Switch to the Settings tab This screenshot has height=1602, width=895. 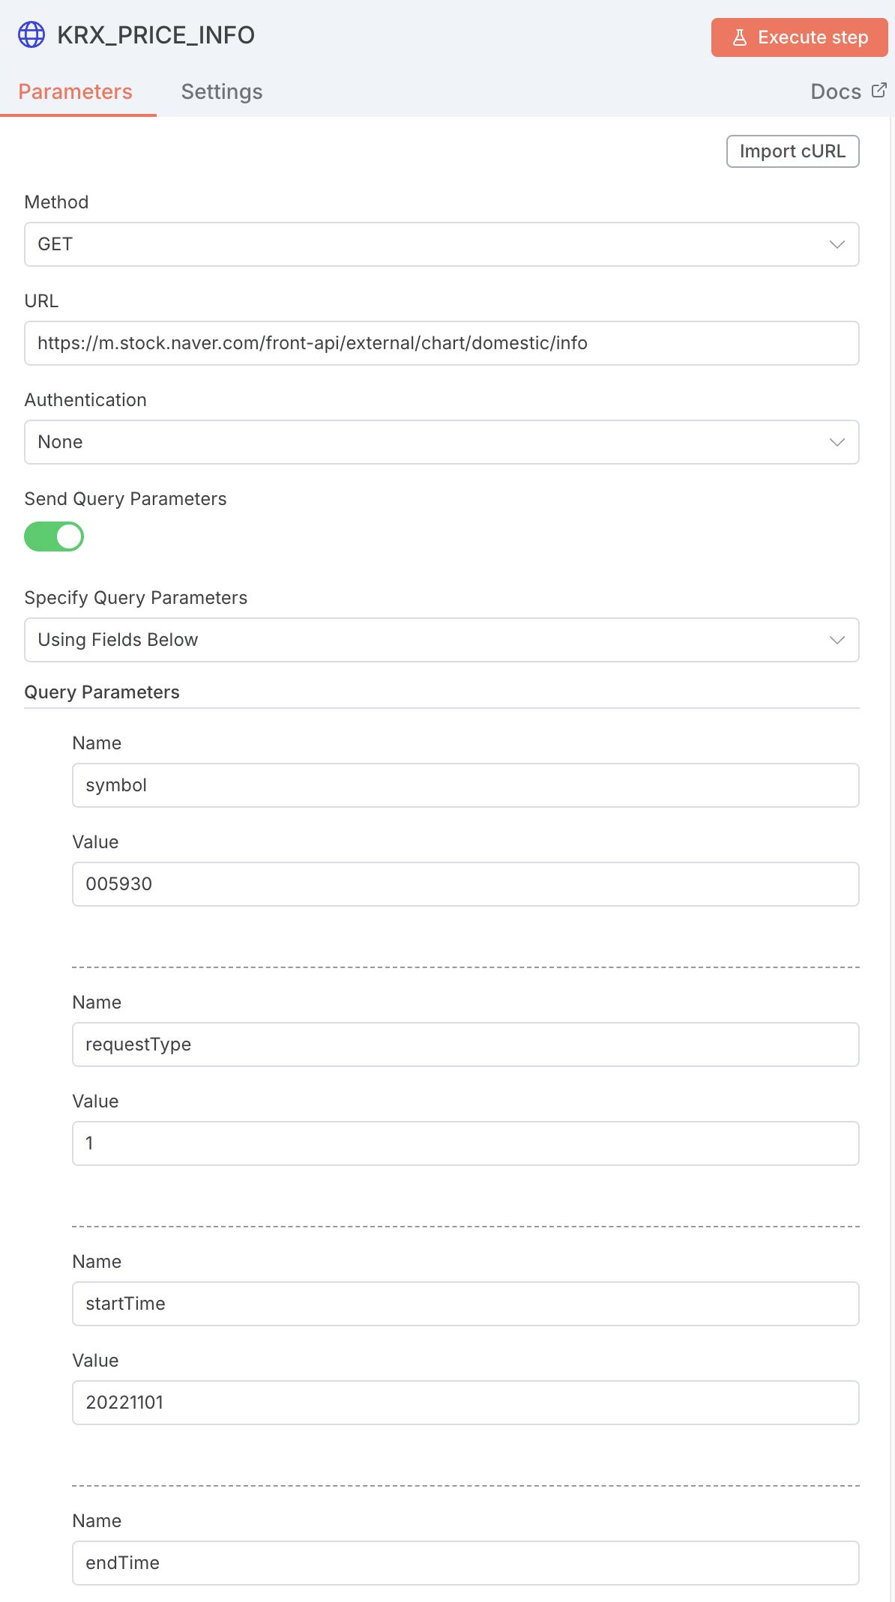tap(222, 91)
